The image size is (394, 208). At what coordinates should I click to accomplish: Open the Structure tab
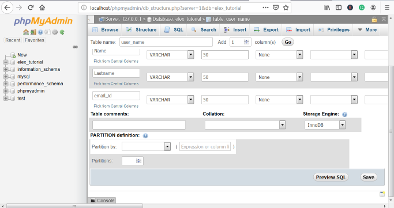pyautogui.click(x=141, y=29)
